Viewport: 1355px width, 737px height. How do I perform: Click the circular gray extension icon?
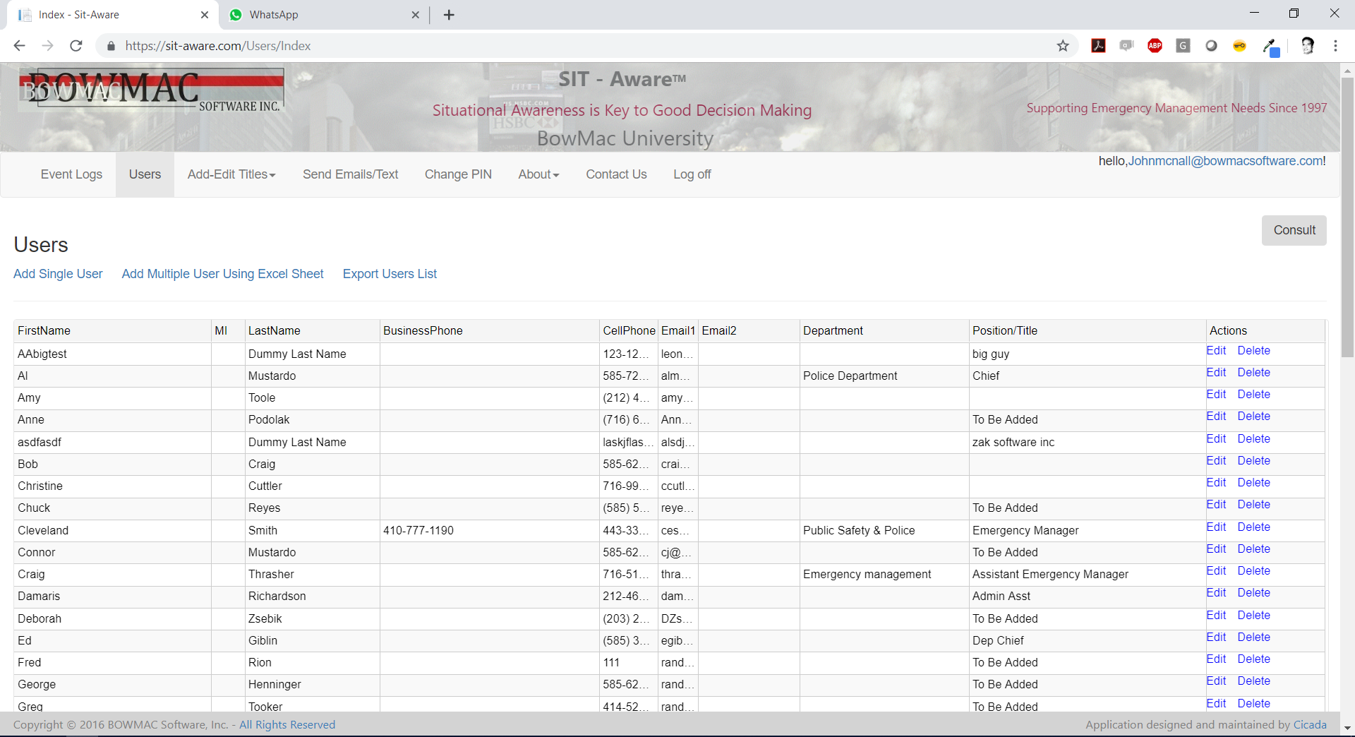(x=1212, y=46)
